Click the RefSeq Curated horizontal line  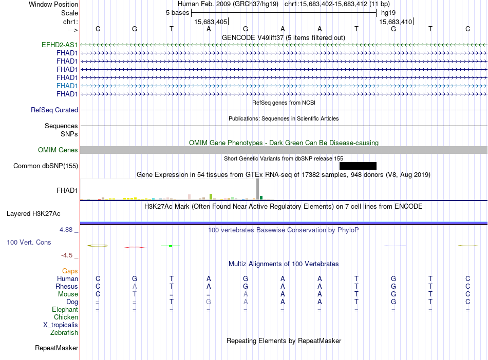click(x=284, y=110)
